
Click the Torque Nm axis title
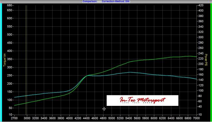coord(5,60)
